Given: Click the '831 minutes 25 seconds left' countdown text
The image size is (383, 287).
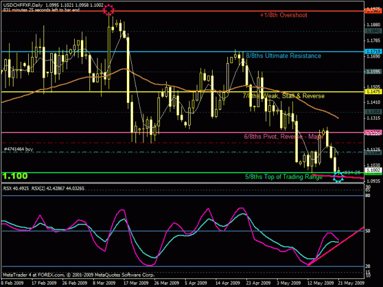Looking at the screenshot, I should pos(41,10).
